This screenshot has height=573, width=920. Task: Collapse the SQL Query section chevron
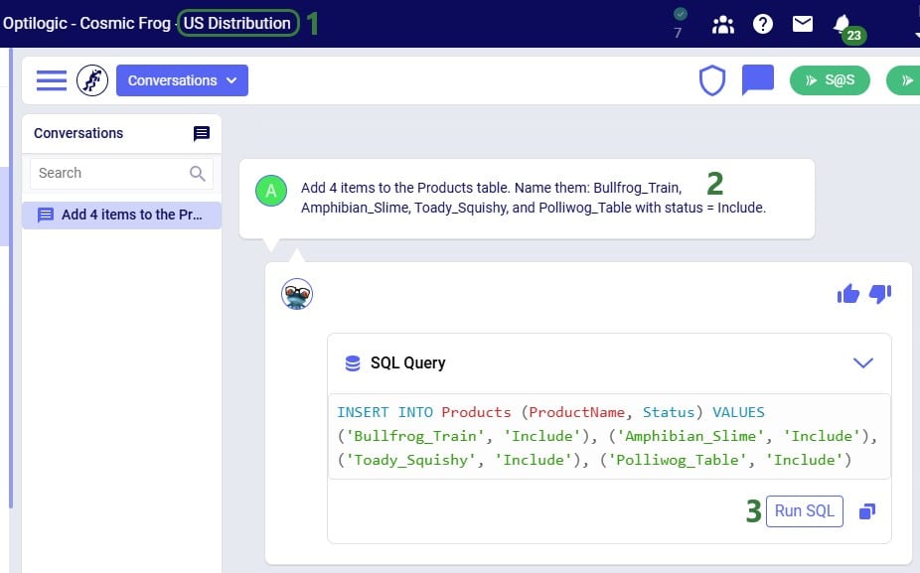click(862, 363)
